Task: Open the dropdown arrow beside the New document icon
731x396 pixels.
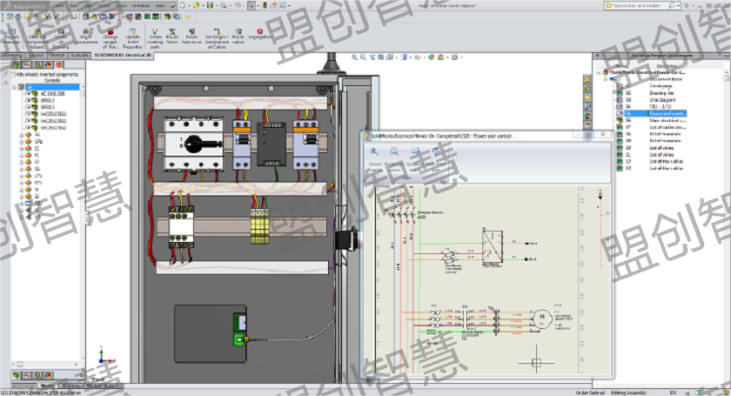Action: point(189,5)
